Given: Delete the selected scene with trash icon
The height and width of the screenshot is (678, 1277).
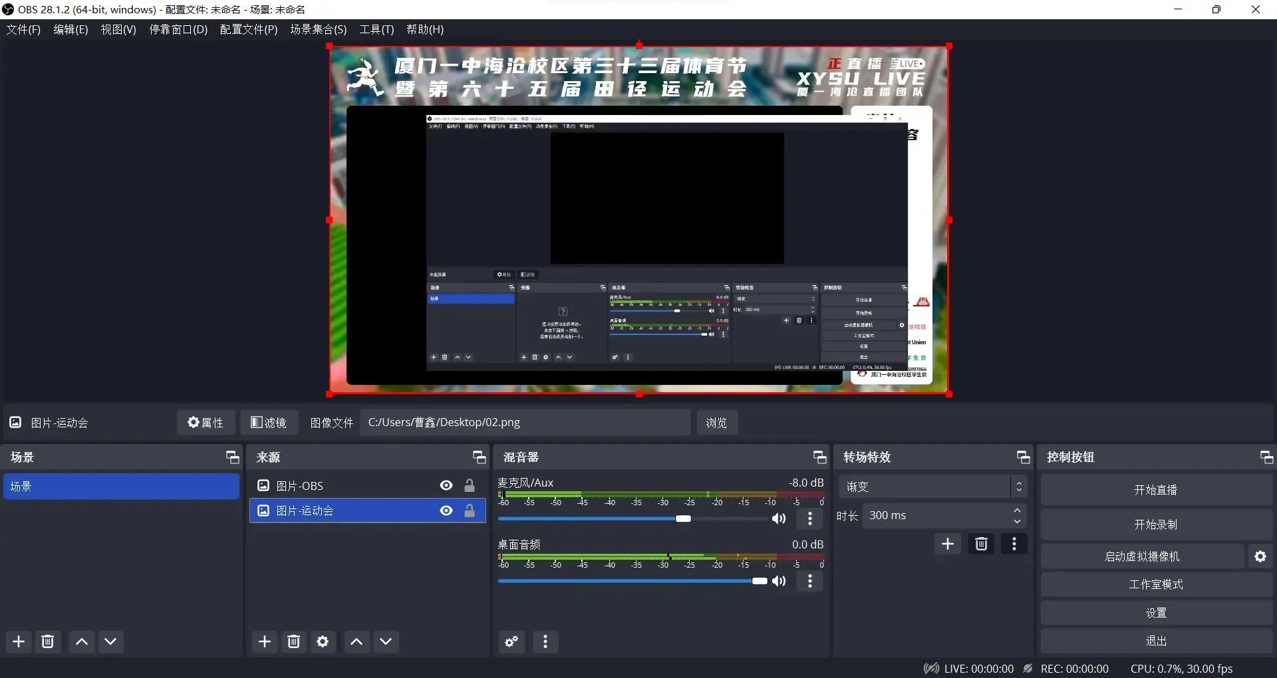Looking at the screenshot, I should click(x=48, y=641).
